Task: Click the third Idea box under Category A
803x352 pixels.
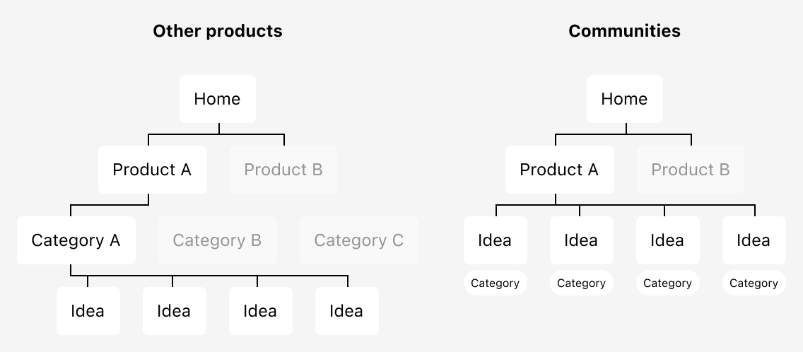Action: click(260, 311)
